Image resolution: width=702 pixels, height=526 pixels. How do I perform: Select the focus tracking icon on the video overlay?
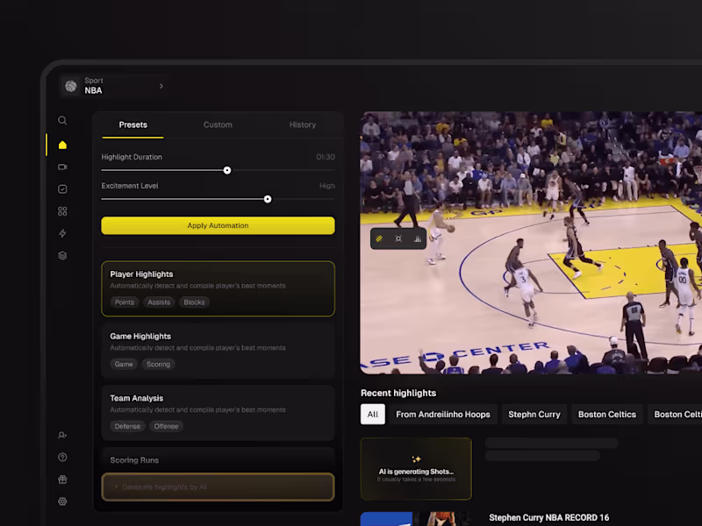point(398,238)
